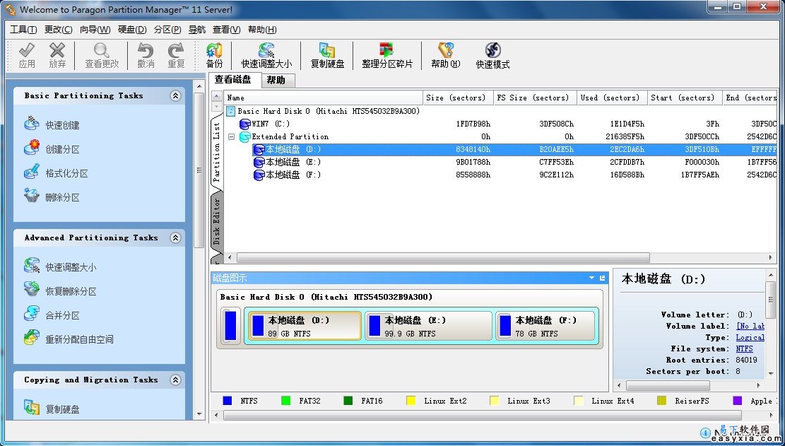Select the 本地磁盘 (E:) block in disk map
Image resolution: width=785 pixels, height=446 pixels.
[x=428, y=326]
